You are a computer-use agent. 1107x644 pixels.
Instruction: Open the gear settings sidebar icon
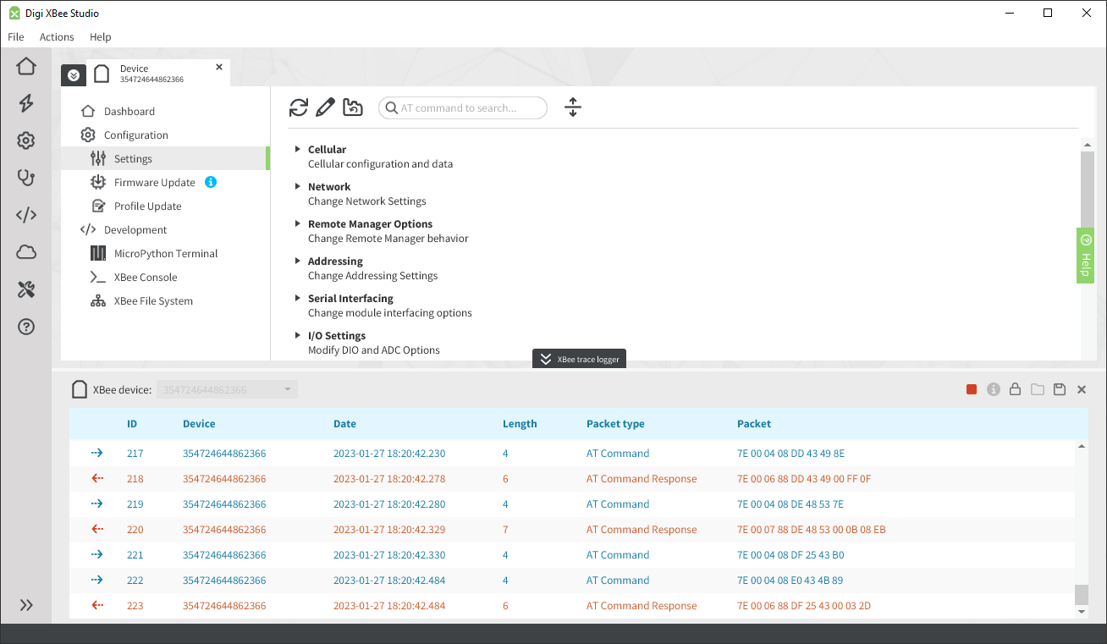coord(26,140)
